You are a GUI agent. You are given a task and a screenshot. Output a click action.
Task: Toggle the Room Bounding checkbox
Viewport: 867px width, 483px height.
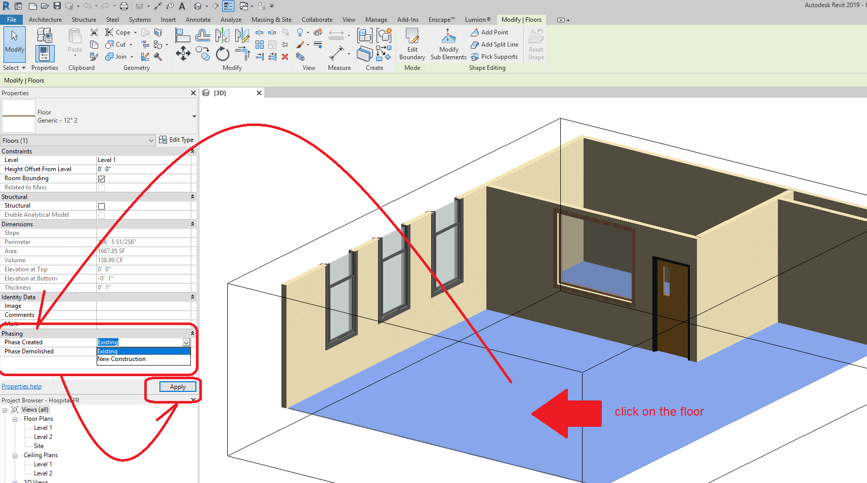101,178
